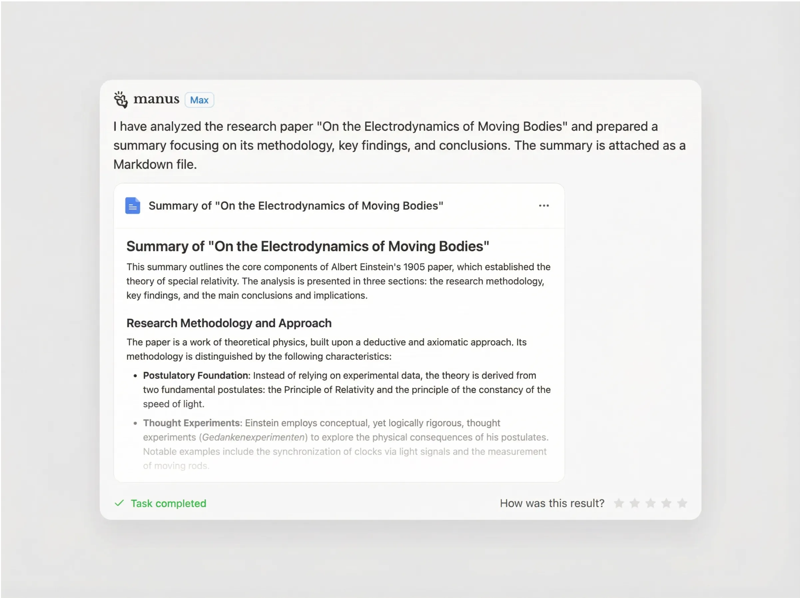This screenshot has height=598, width=800.
Task: Open the attached summary file title
Action: (x=295, y=206)
